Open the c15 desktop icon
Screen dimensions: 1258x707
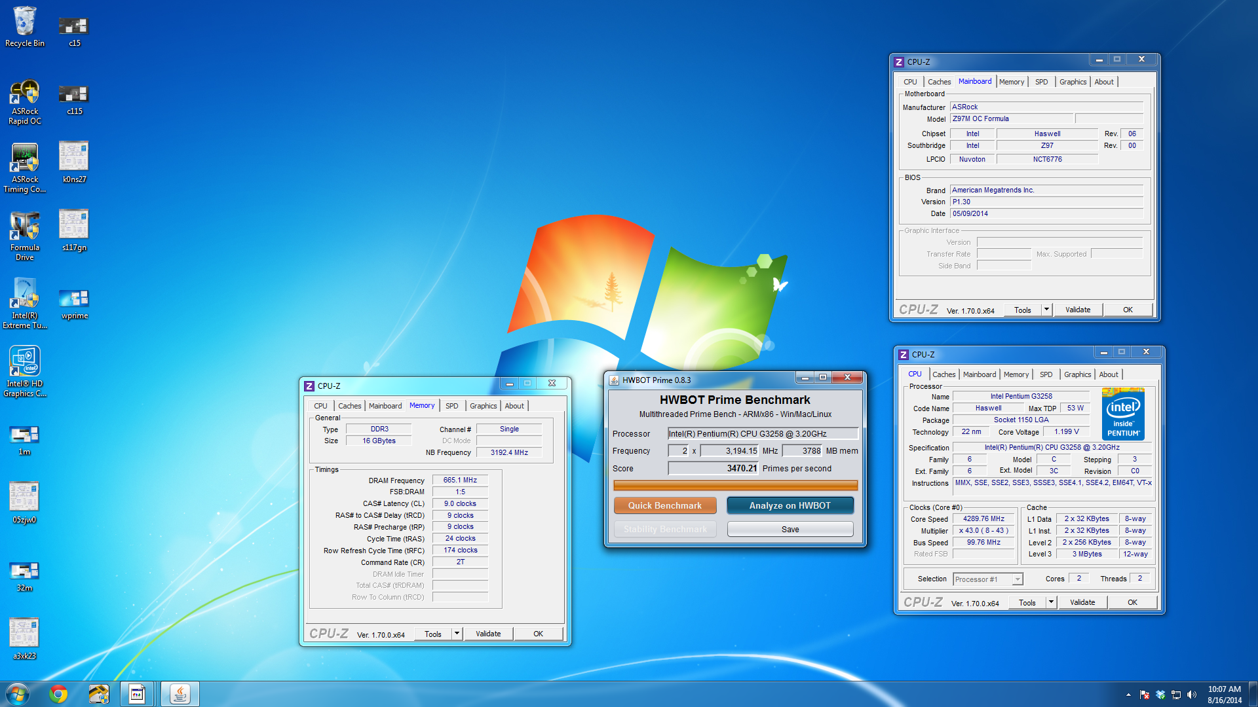point(74,31)
